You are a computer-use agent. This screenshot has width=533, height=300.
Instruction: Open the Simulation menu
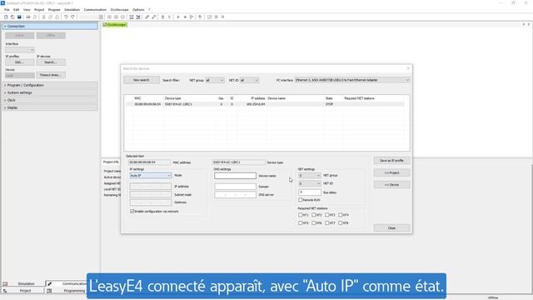72,9
